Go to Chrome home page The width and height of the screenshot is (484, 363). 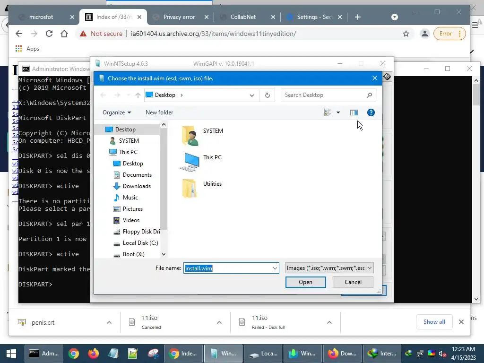64,34
